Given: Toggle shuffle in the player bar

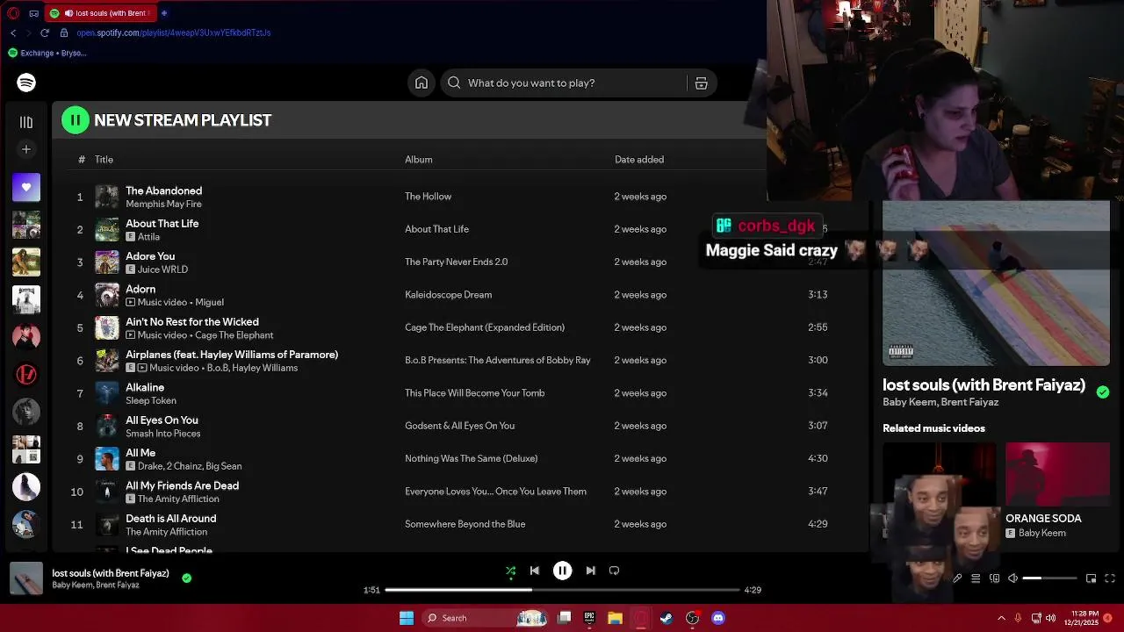Looking at the screenshot, I should click(x=510, y=571).
